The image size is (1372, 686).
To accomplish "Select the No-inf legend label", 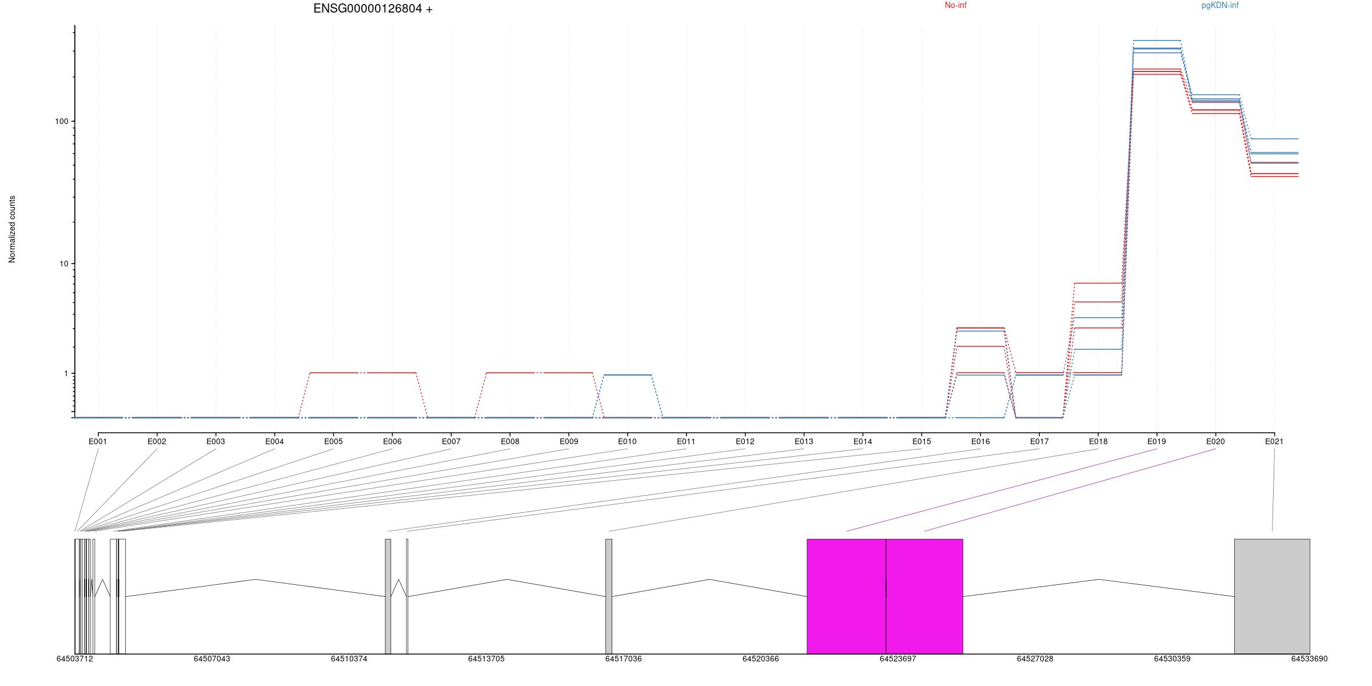I will [x=956, y=5].
